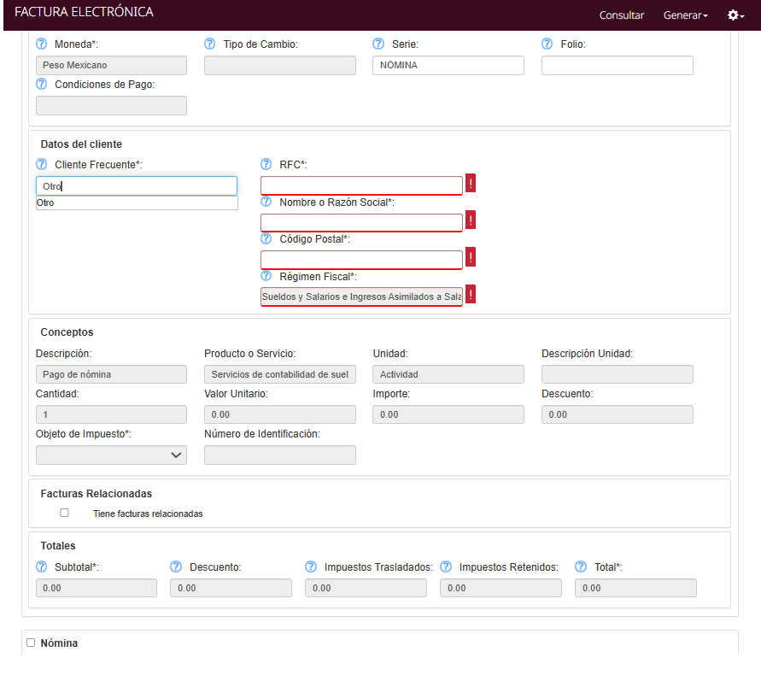Open the Consultar menu item
This screenshot has width=761, height=687.
(x=621, y=15)
